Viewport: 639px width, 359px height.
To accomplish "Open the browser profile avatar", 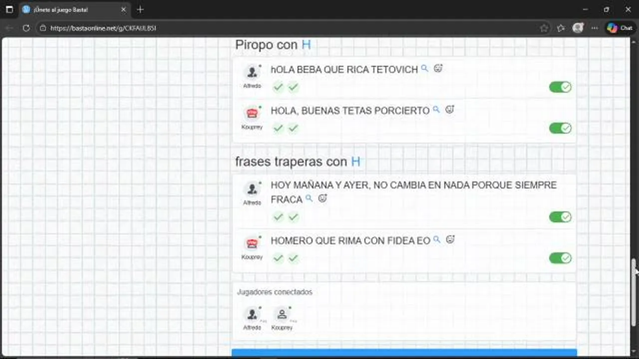I will click(578, 28).
